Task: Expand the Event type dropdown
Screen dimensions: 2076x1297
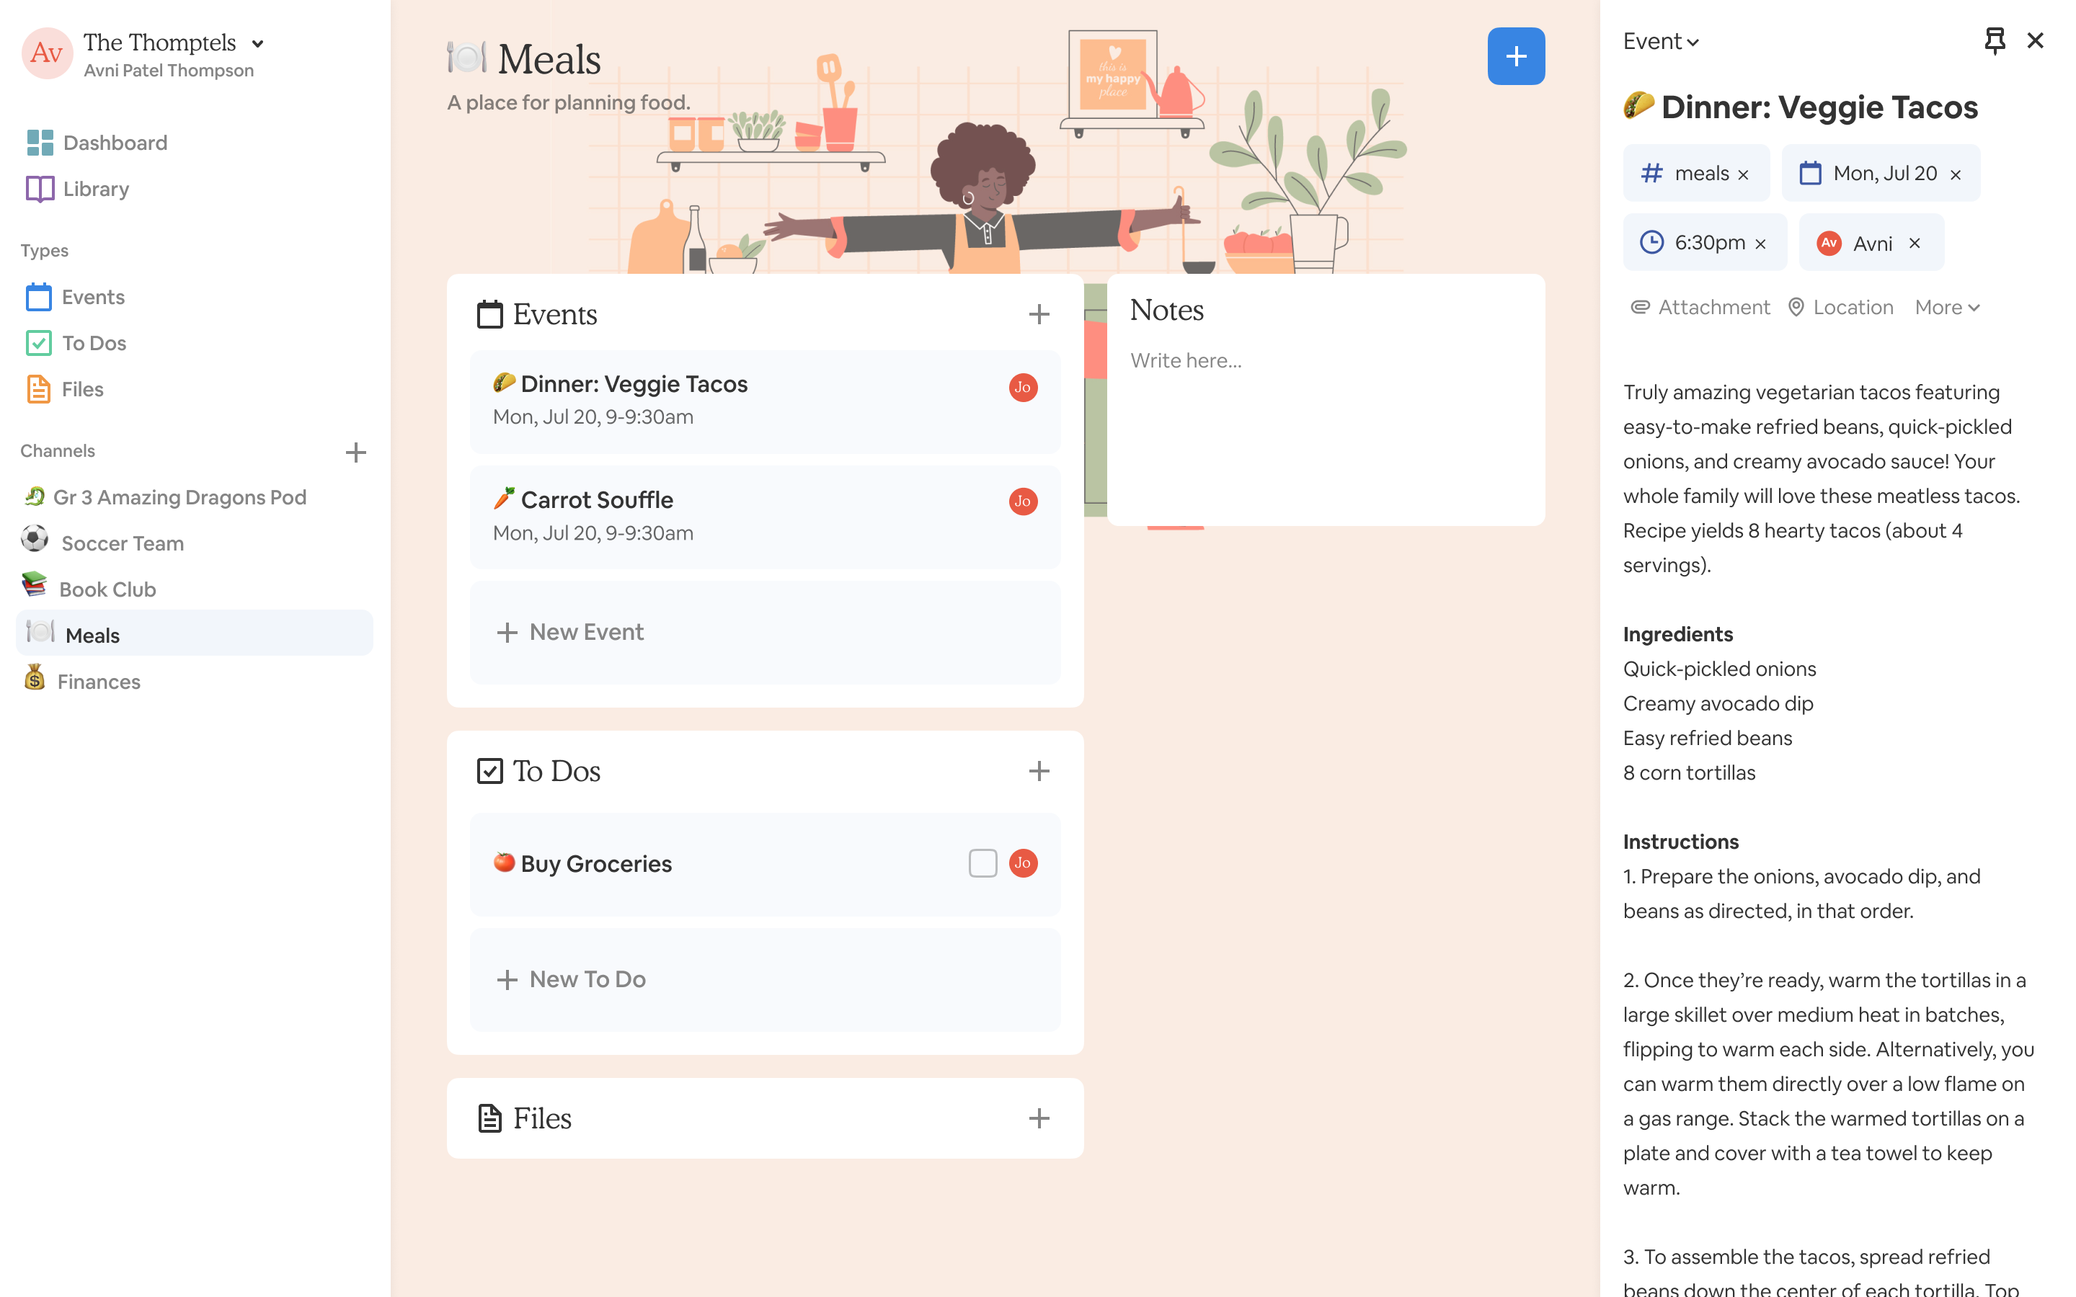Action: [1661, 41]
